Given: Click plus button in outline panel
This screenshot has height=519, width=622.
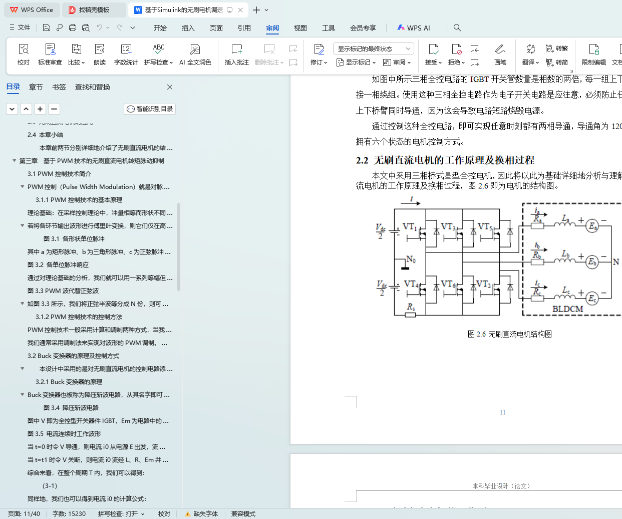Looking at the screenshot, I should (x=40, y=108).
